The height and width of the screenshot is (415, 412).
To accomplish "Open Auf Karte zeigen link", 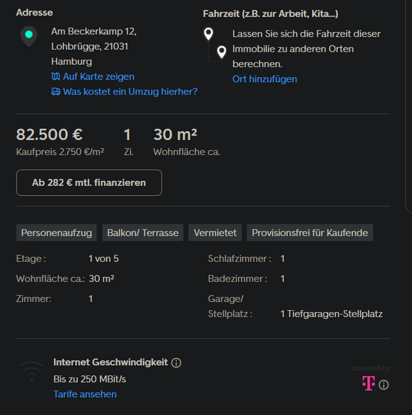I will (99, 77).
